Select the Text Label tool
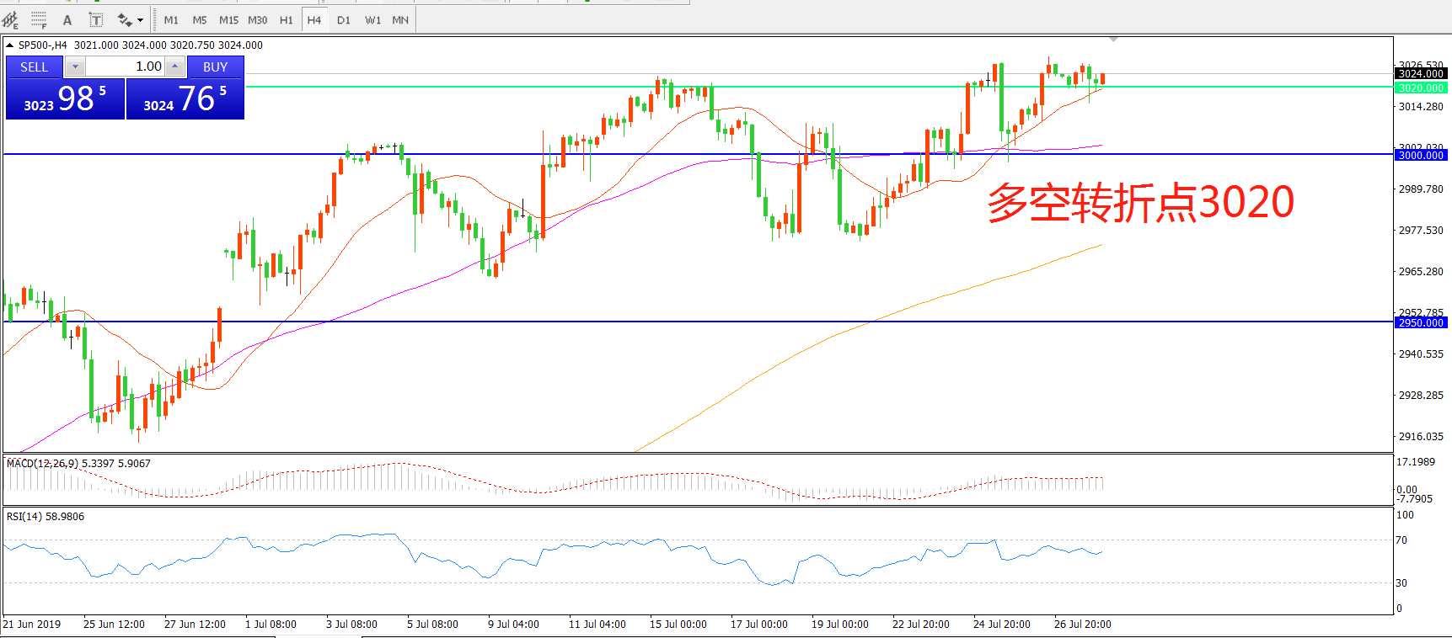 (x=96, y=19)
